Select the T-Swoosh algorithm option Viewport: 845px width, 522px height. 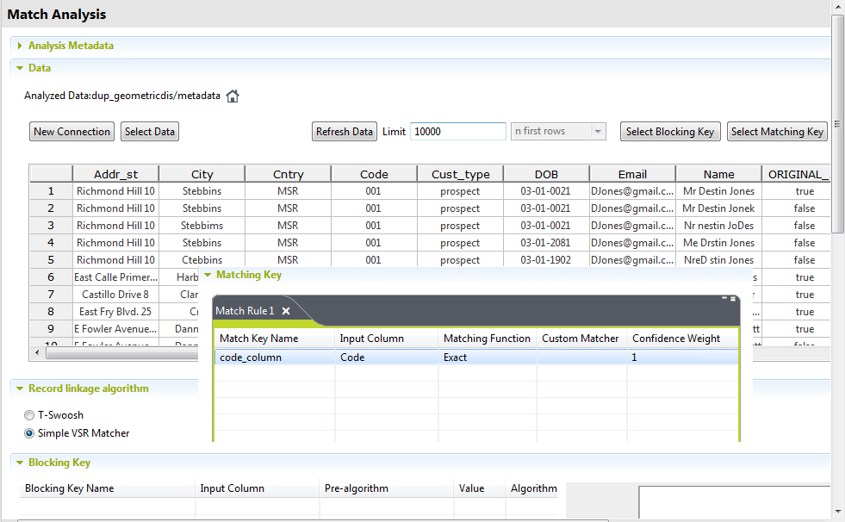30,415
